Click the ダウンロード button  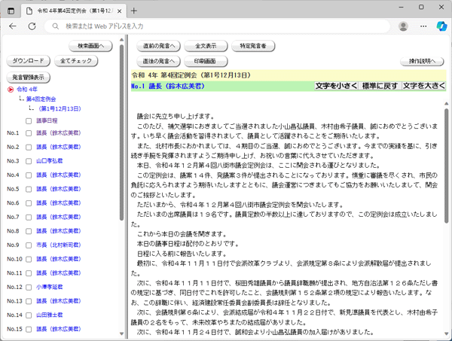(29, 61)
